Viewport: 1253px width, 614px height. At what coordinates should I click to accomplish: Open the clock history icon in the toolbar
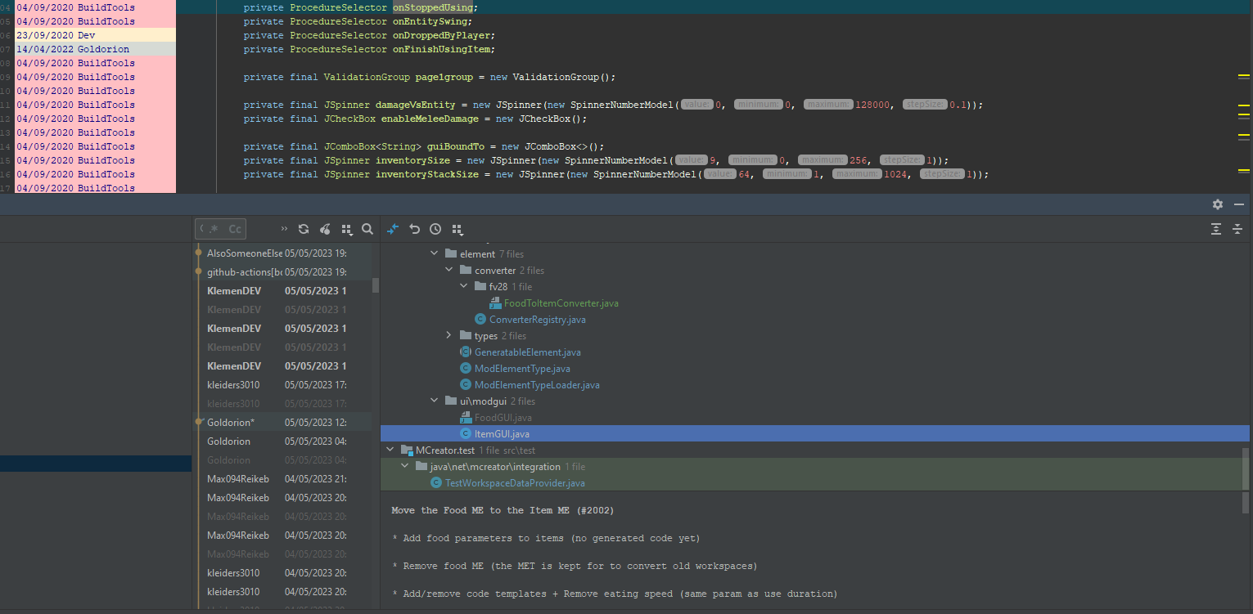point(435,229)
